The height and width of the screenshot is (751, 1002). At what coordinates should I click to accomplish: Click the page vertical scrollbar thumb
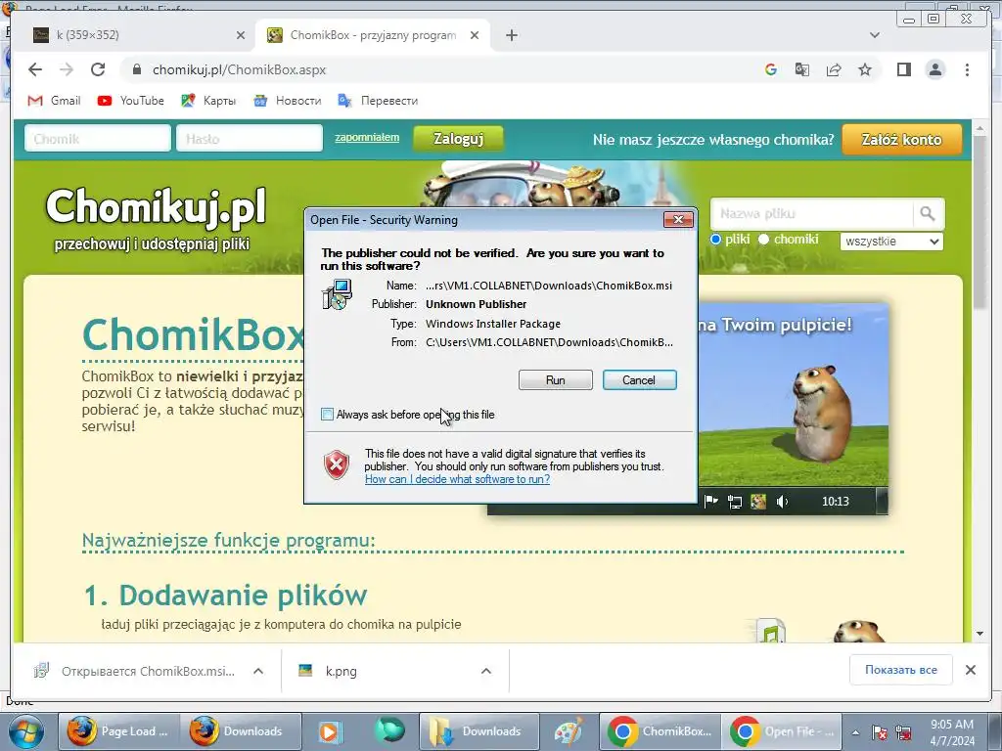pos(979,224)
